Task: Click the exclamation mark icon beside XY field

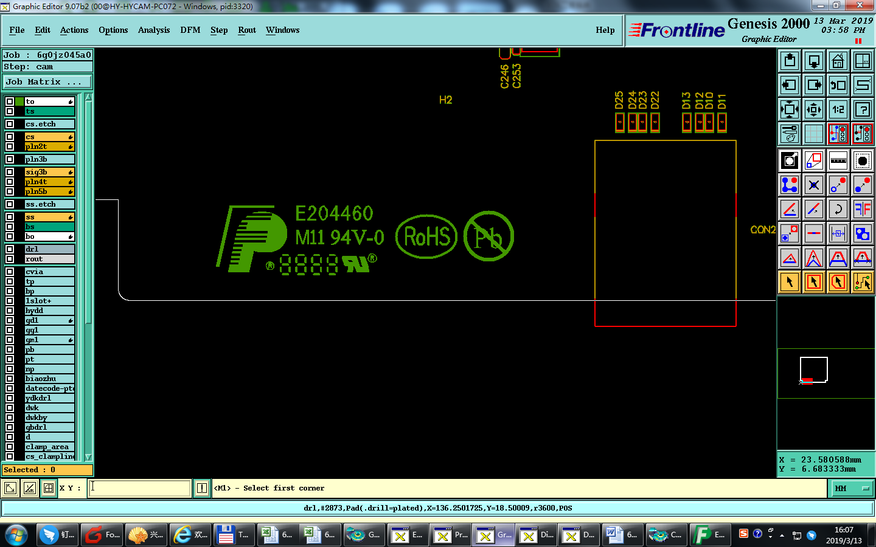Action: tap(201, 488)
